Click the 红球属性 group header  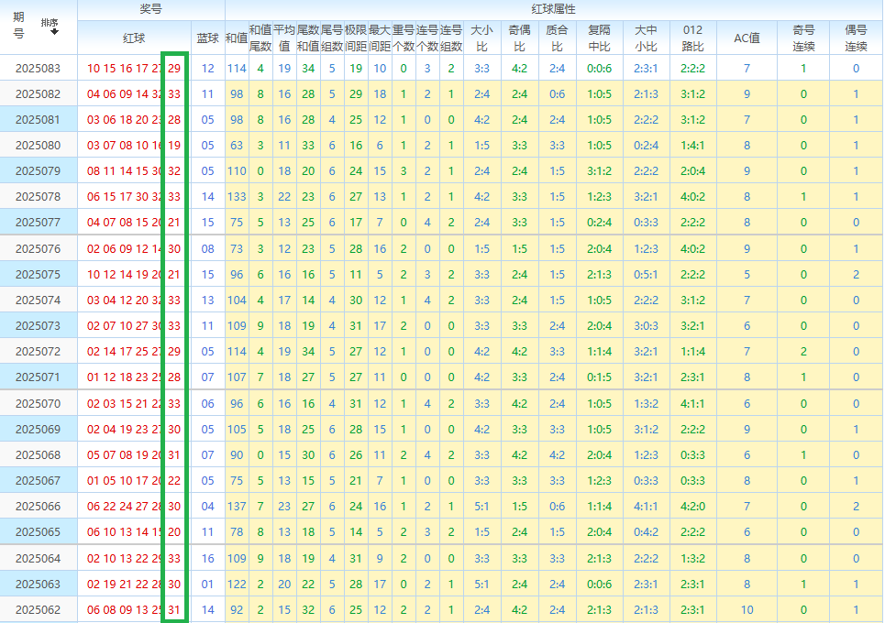coord(554,9)
